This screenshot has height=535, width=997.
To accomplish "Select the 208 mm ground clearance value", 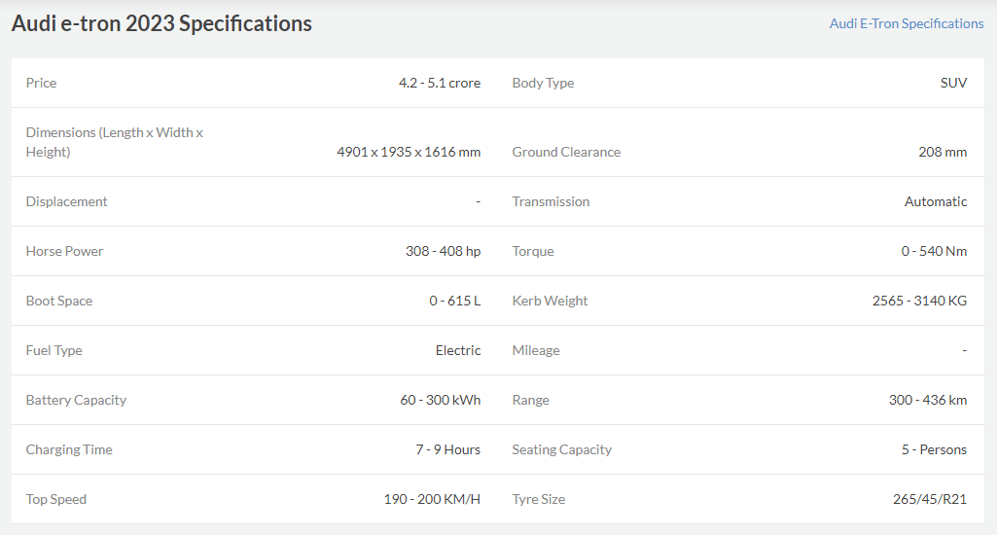I will pyautogui.click(x=943, y=152).
